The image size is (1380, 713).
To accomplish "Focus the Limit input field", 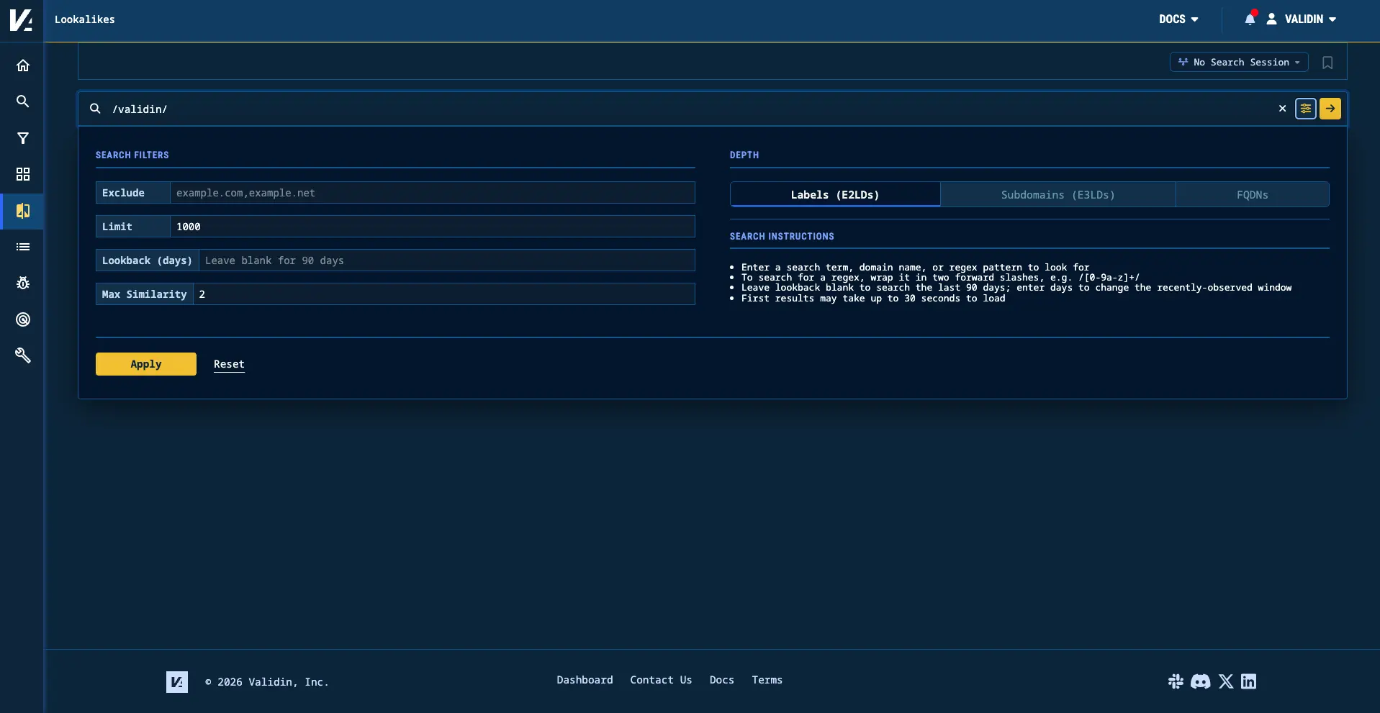I will tap(432, 227).
